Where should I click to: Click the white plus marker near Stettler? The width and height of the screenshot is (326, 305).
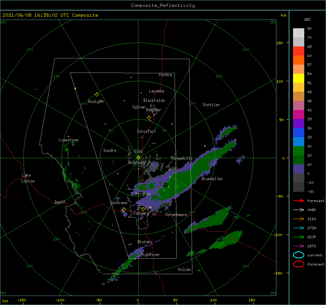point(205,146)
